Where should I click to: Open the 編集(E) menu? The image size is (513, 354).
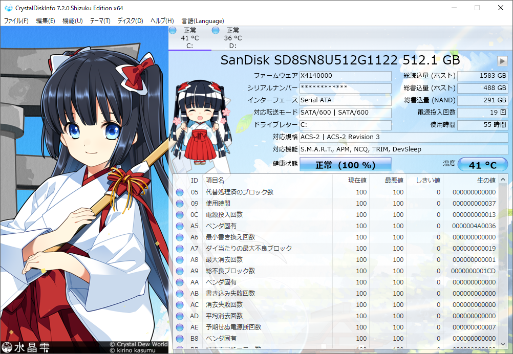pyautogui.click(x=45, y=21)
